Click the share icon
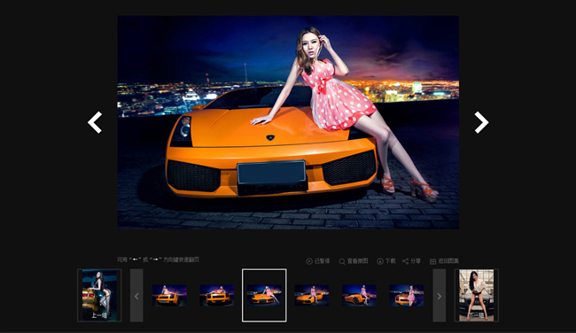The height and width of the screenshot is (333, 576). click(406, 261)
